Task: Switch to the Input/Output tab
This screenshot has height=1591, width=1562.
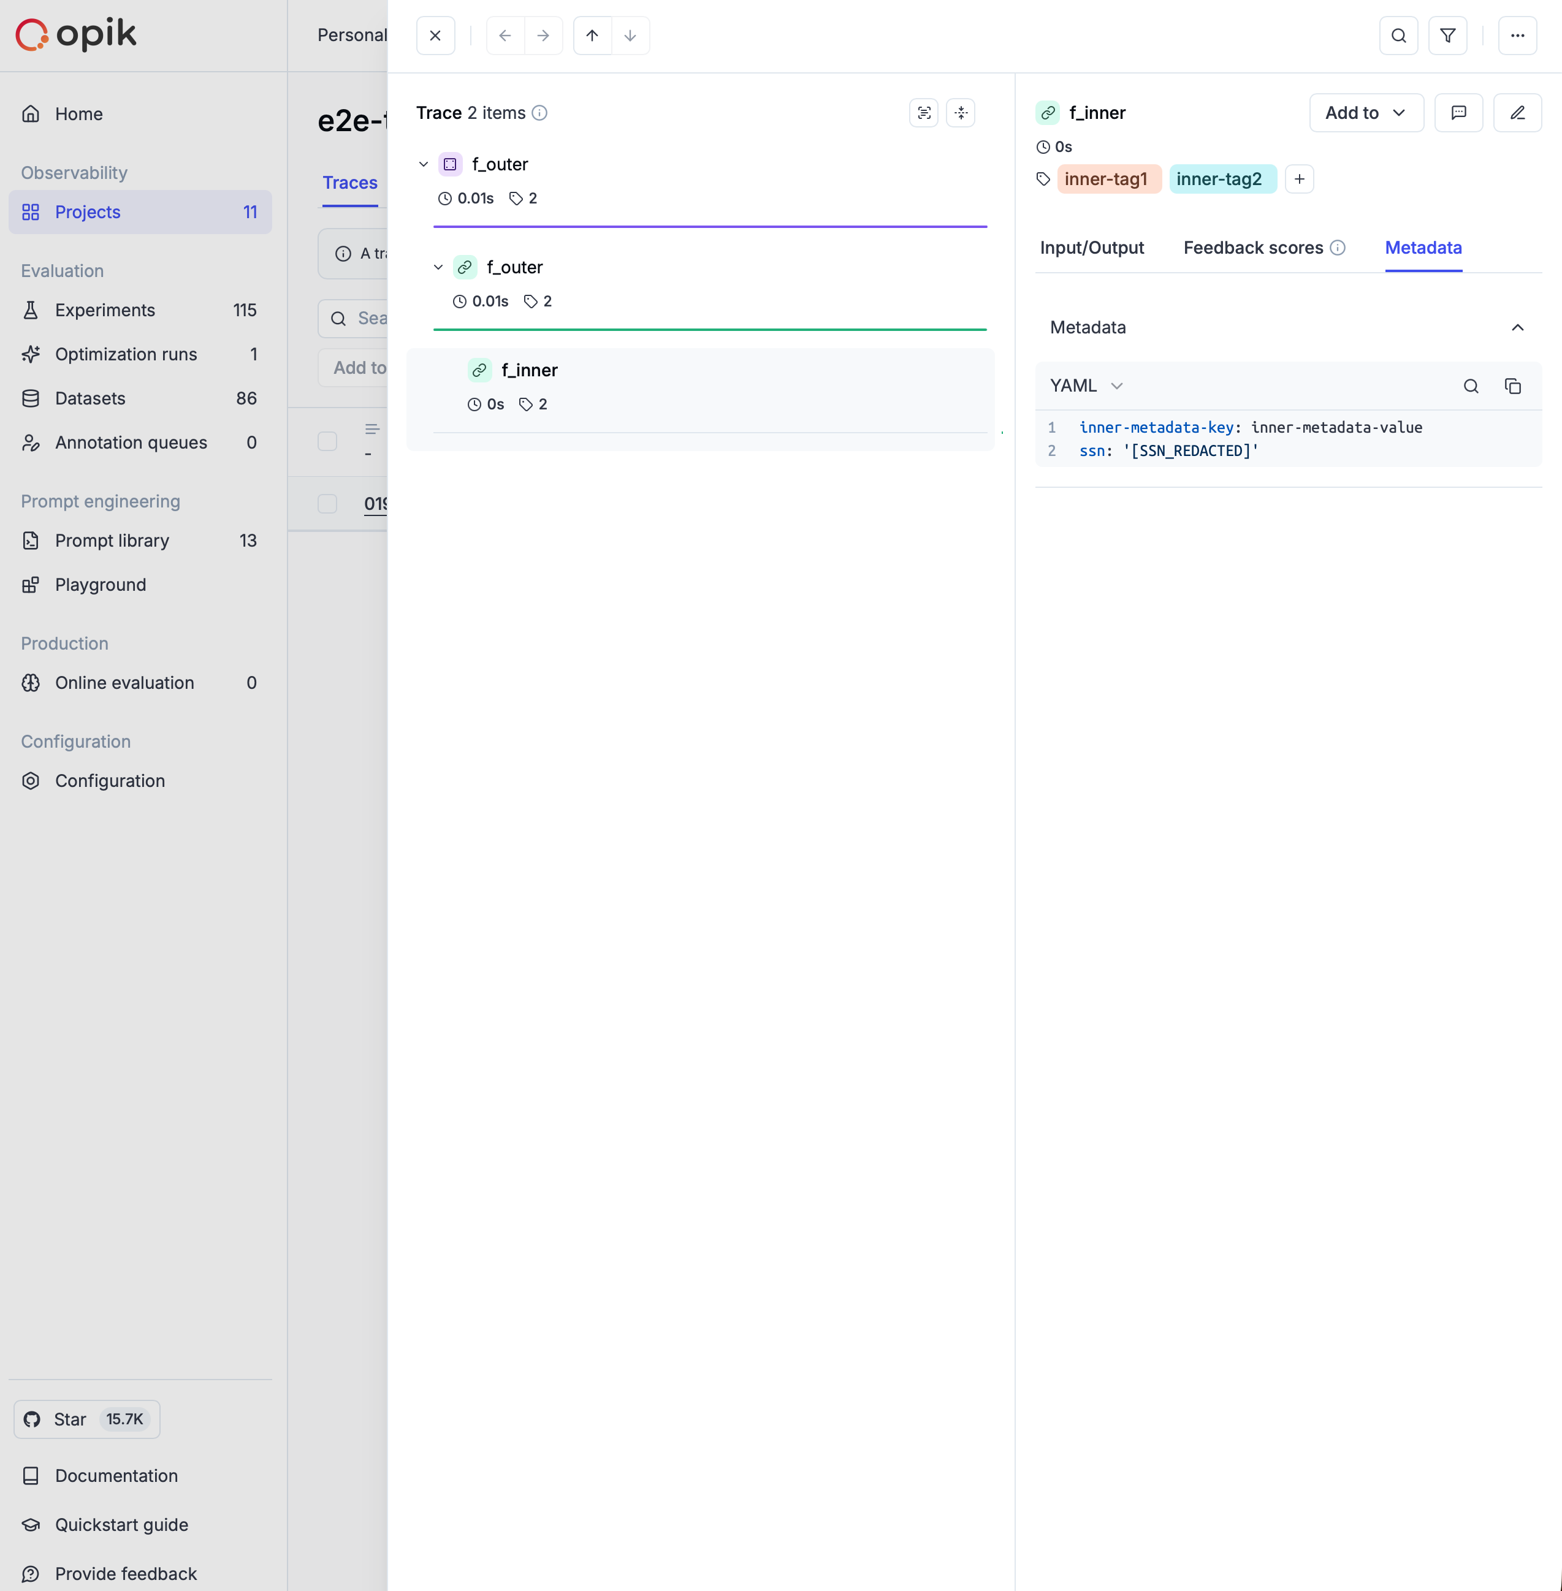Action: 1091,248
